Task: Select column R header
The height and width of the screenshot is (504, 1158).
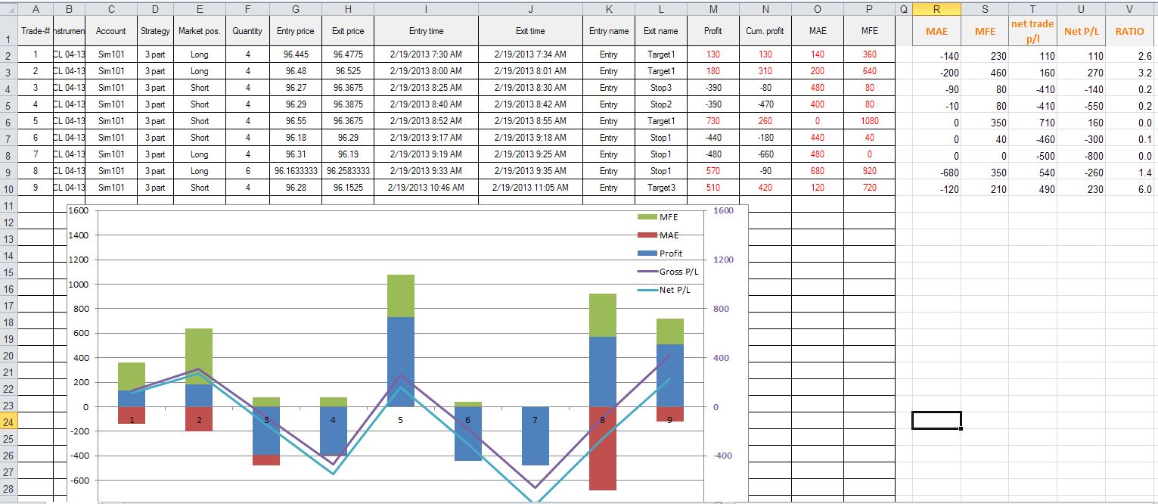Action: (936, 8)
